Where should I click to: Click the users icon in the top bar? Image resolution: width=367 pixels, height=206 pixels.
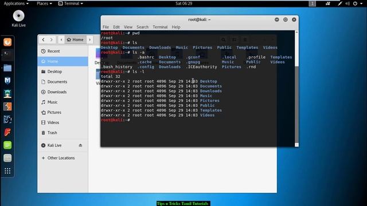click(327, 3)
